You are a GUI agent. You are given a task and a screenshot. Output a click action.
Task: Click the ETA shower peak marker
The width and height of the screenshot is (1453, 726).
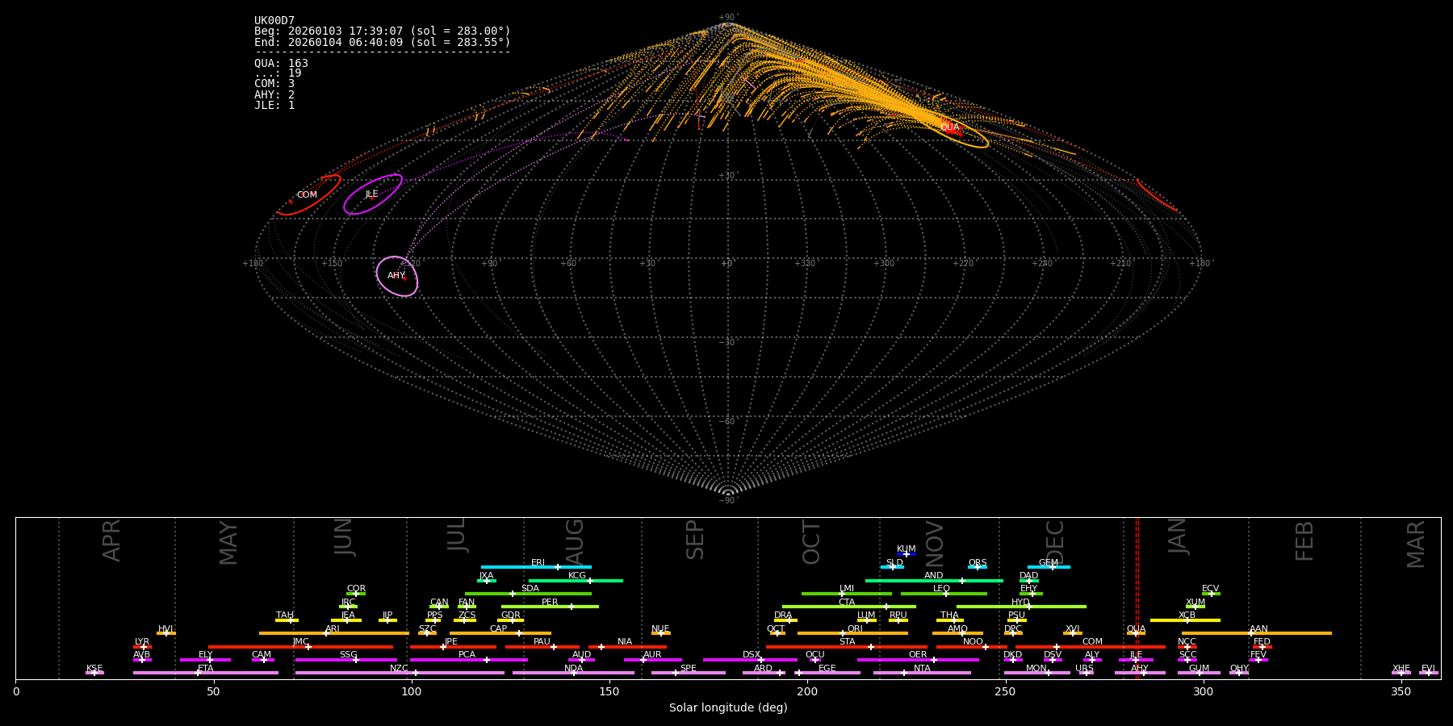pos(197,673)
